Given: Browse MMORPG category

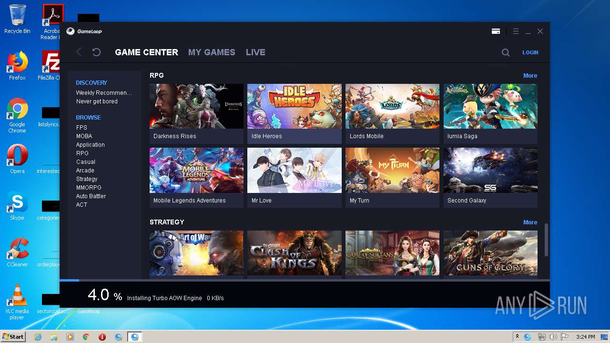Looking at the screenshot, I should click(89, 188).
